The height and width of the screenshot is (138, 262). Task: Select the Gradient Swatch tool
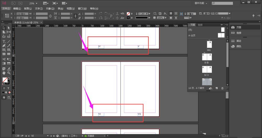tap(4, 63)
